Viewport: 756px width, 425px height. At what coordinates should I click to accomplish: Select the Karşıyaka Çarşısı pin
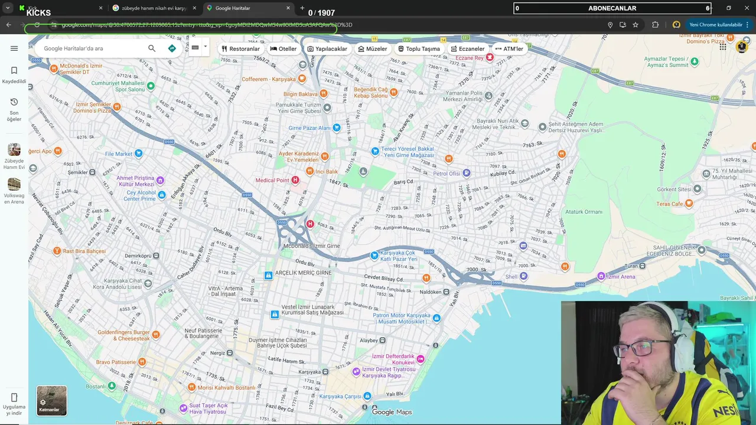pyautogui.click(x=367, y=396)
